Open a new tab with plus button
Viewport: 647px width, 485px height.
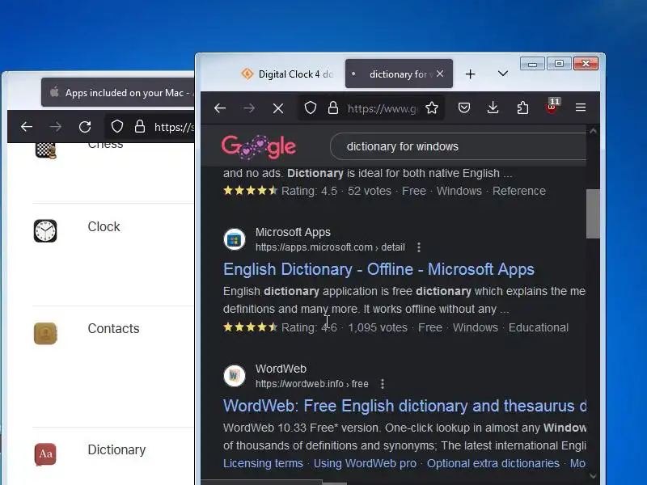(x=471, y=74)
